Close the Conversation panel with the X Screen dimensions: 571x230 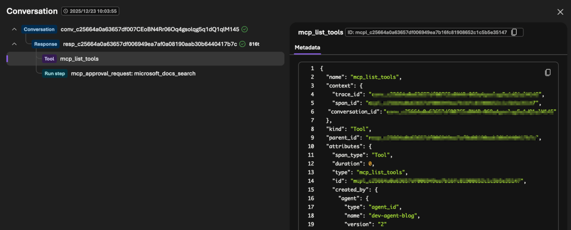(560, 12)
